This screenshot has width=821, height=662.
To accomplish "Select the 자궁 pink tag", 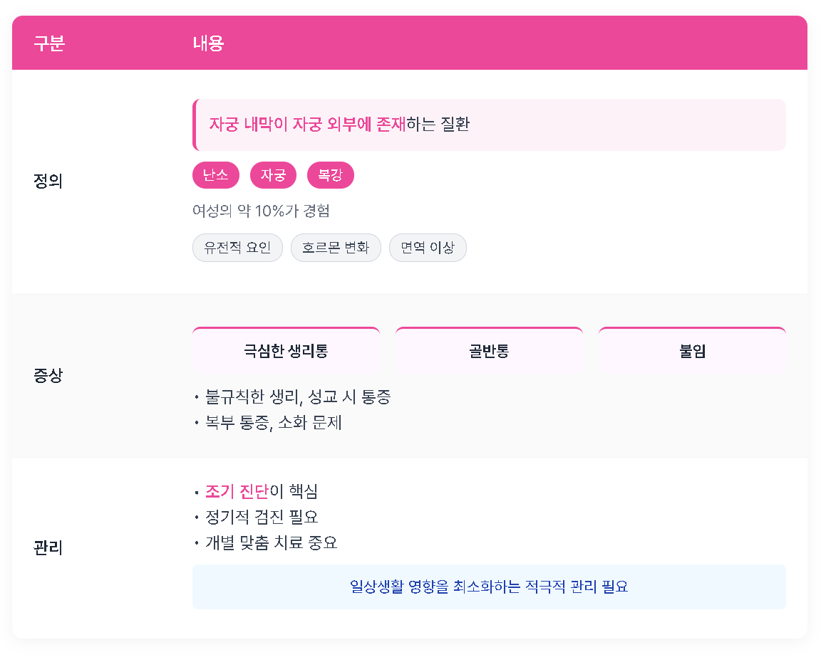I will coord(274,175).
